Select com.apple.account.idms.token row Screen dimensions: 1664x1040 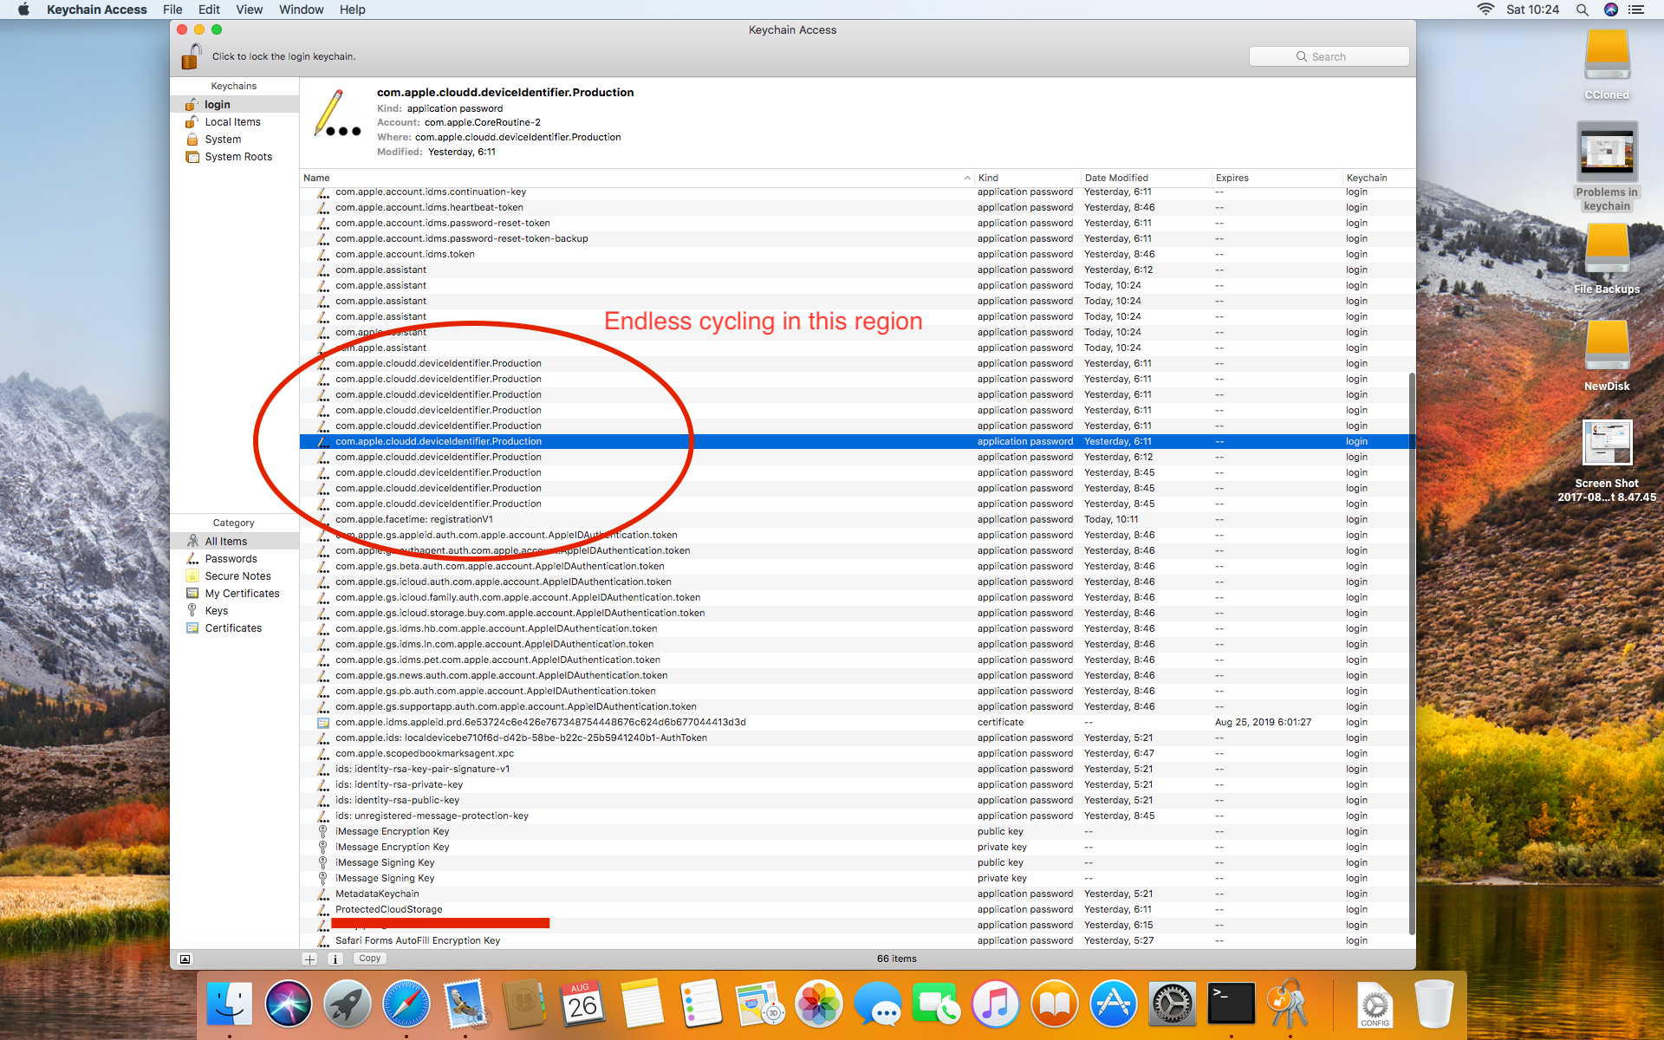pos(857,255)
